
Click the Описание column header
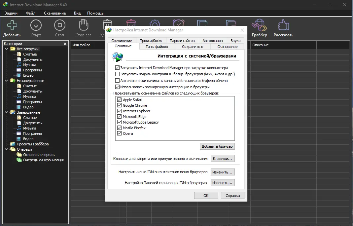click(283, 45)
